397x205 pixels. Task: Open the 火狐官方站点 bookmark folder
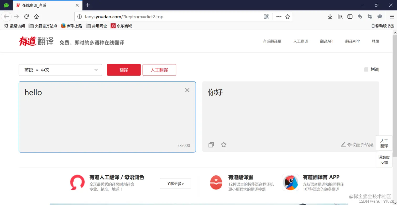[43, 26]
